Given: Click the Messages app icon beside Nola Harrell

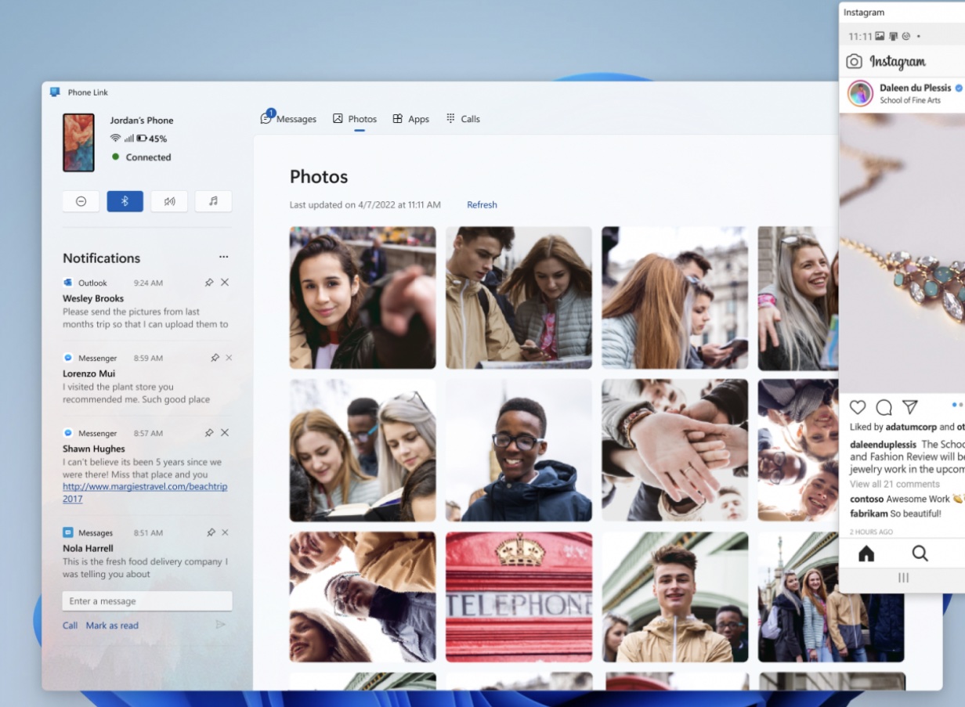Looking at the screenshot, I should tap(68, 532).
